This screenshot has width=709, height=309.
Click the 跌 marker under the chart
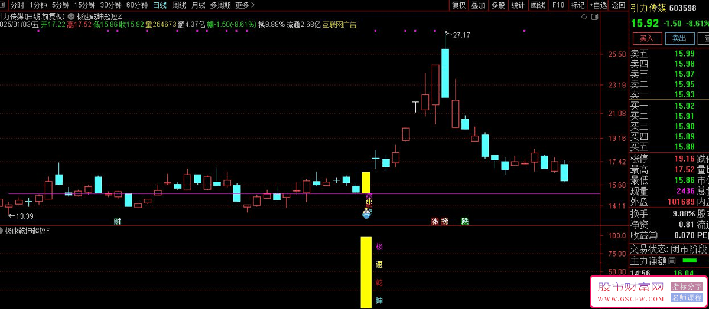click(464, 222)
